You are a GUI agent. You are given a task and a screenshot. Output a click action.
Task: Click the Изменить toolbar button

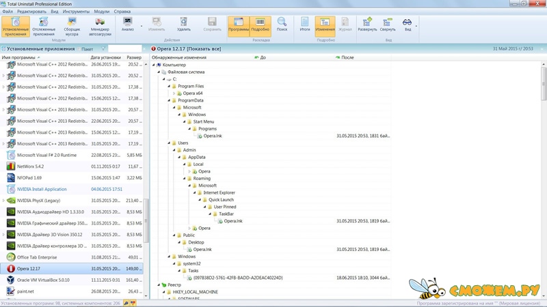pos(157,25)
